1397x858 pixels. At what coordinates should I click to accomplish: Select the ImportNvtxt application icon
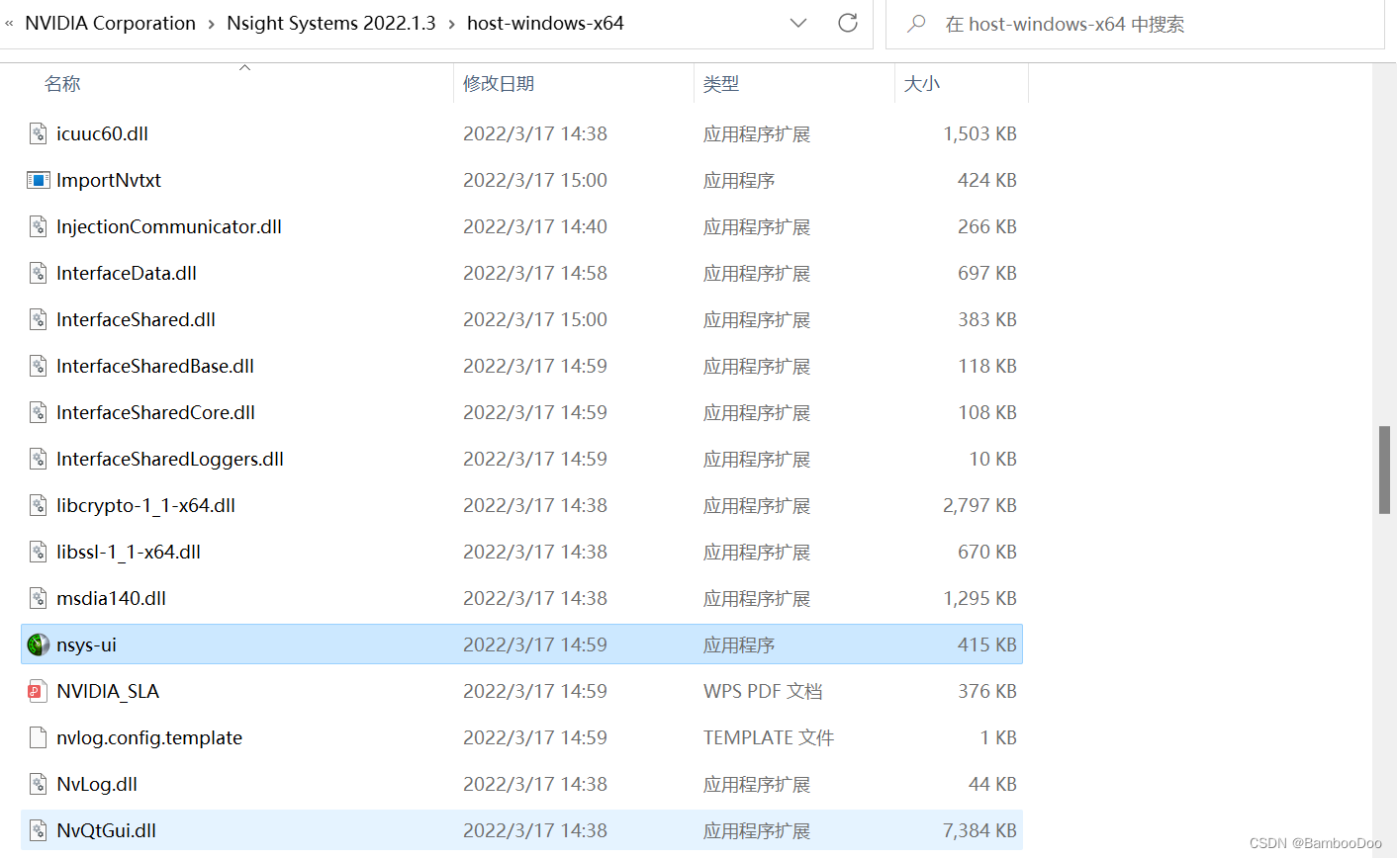click(38, 180)
